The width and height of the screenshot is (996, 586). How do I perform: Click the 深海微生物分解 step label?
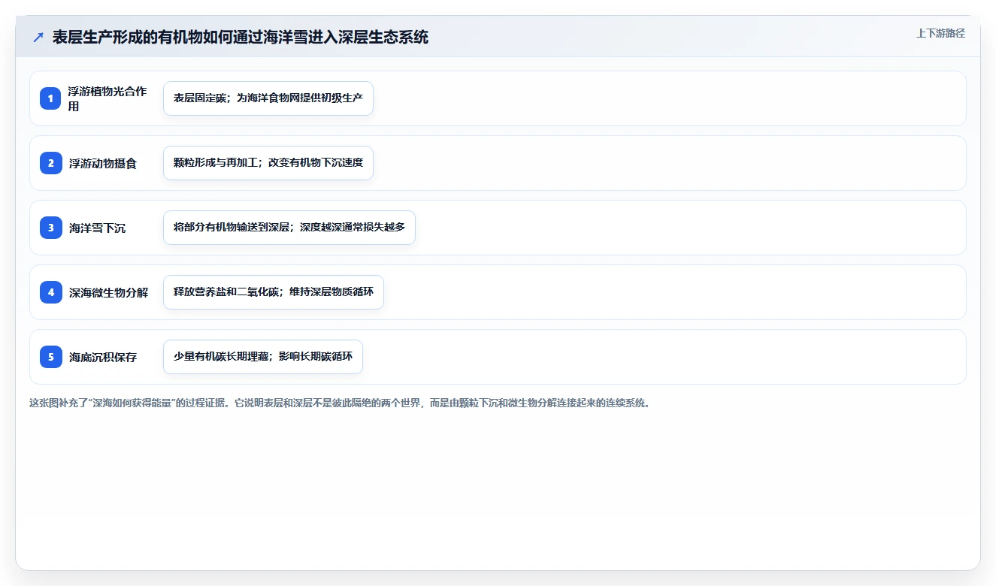click(x=108, y=292)
